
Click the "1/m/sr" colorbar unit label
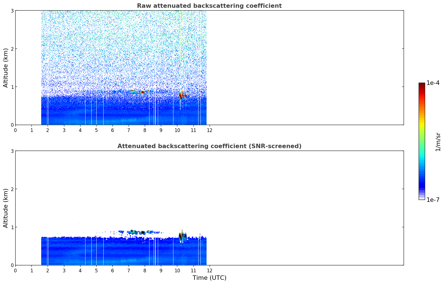[438, 142]
